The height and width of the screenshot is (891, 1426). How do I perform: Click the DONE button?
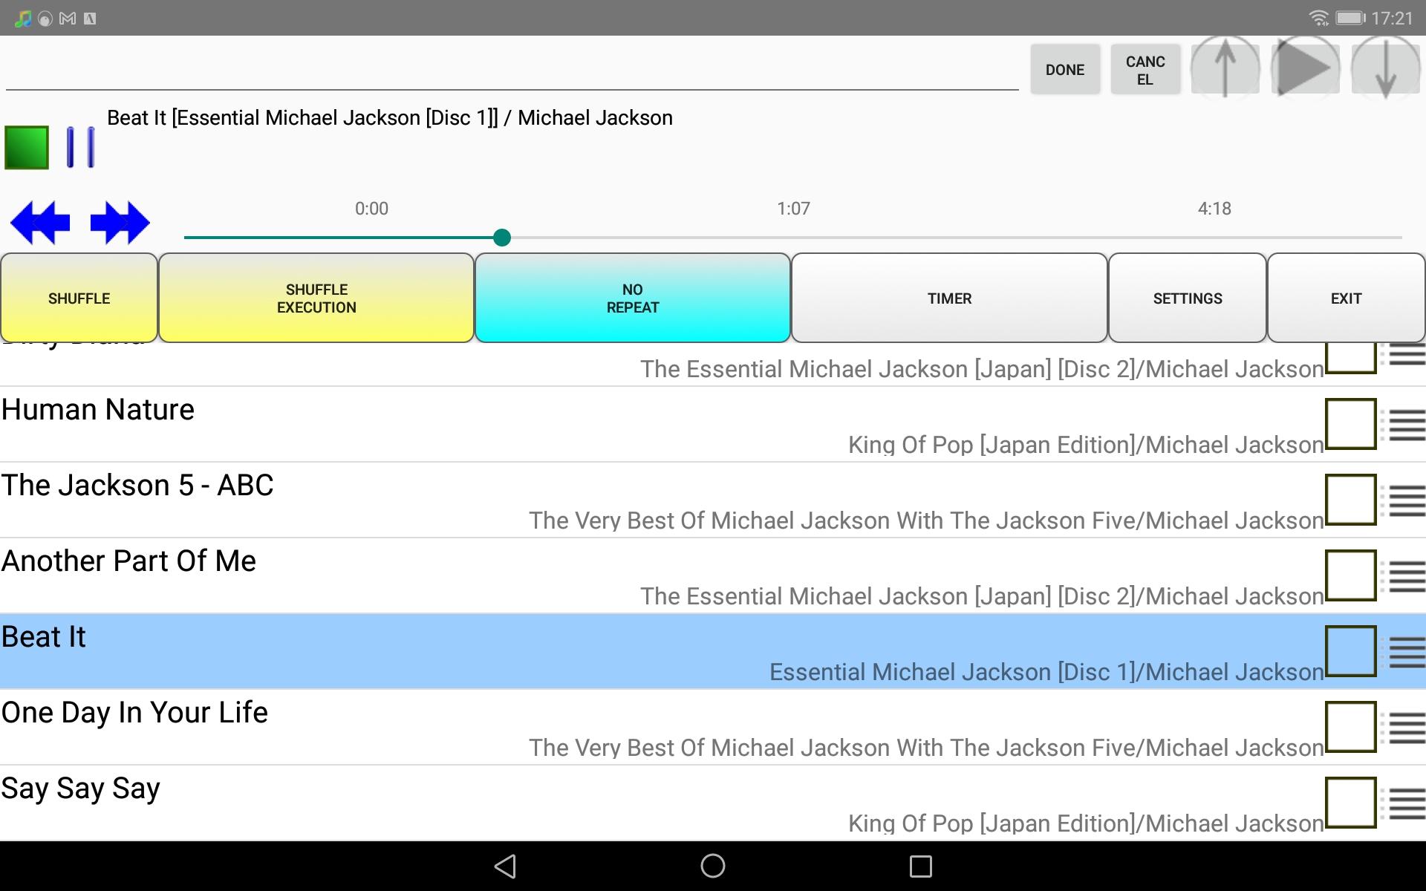(x=1065, y=70)
